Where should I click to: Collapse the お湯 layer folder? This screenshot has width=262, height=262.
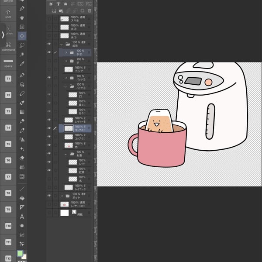pyautogui.click(x=66, y=154)
